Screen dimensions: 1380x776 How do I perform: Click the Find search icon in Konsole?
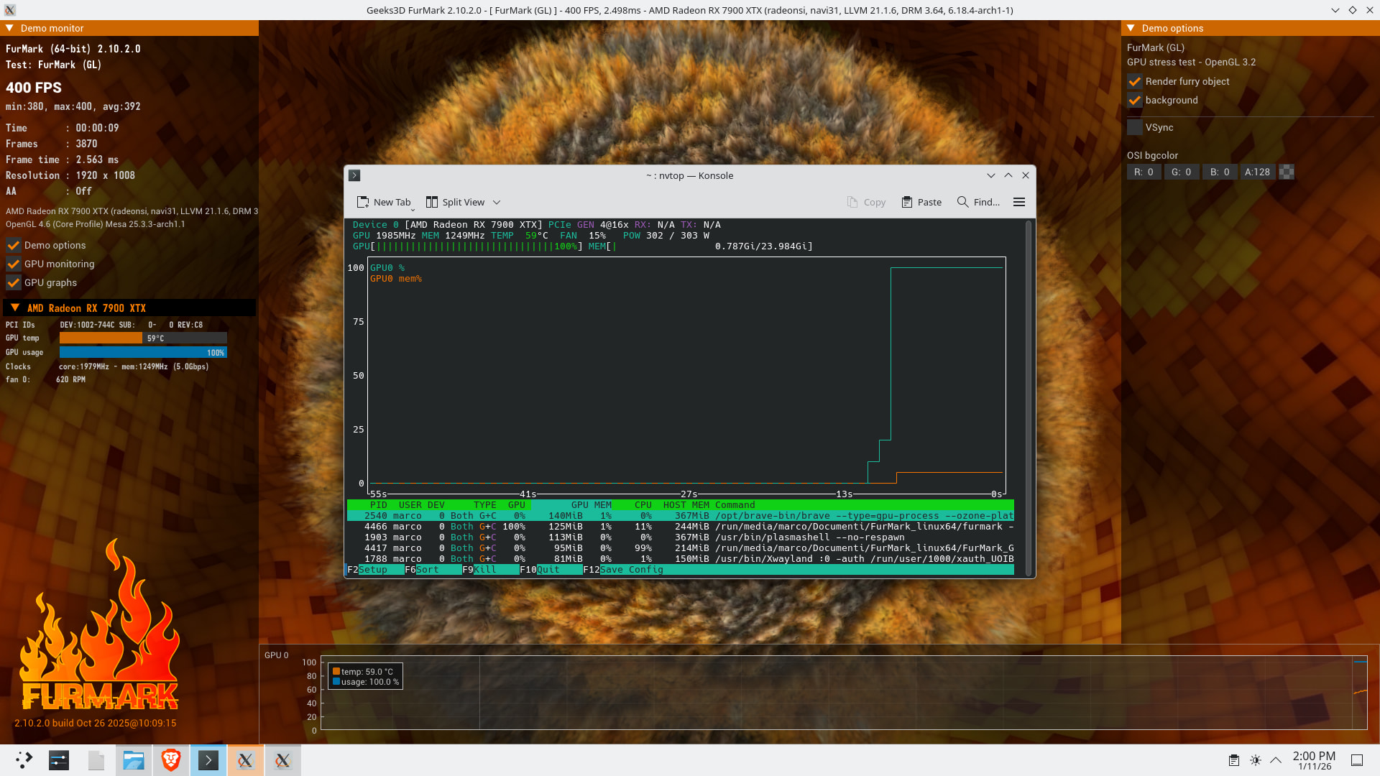click(x=962, y=202)
